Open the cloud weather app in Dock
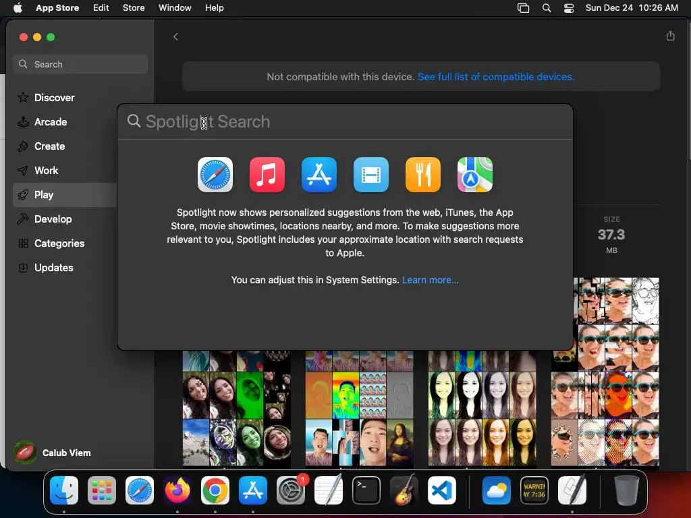Screen dimensions: 691x518 [497, 490]
